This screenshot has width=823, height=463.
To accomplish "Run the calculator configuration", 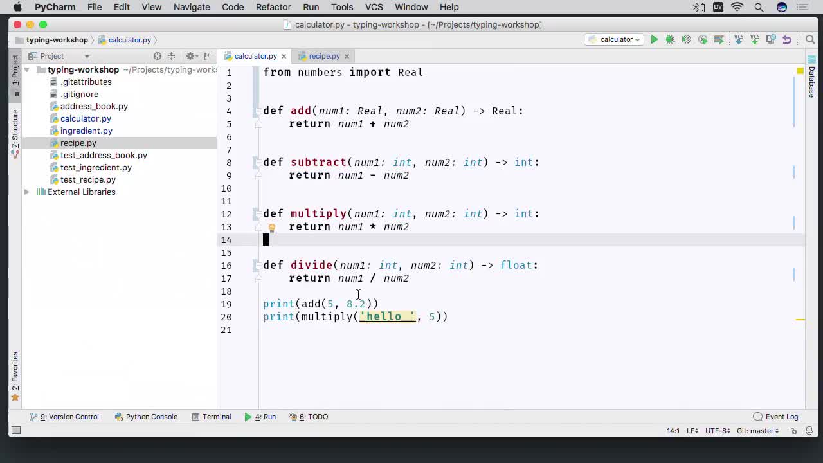I will [655, 39].
